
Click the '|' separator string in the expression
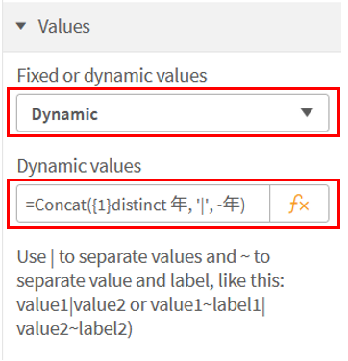tap(203, 205)
